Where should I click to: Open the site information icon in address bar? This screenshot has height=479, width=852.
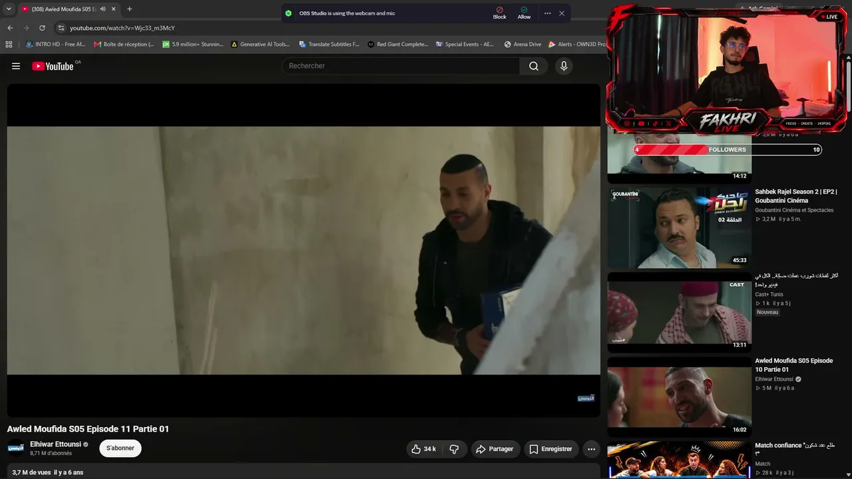click(x=61, y=28)
